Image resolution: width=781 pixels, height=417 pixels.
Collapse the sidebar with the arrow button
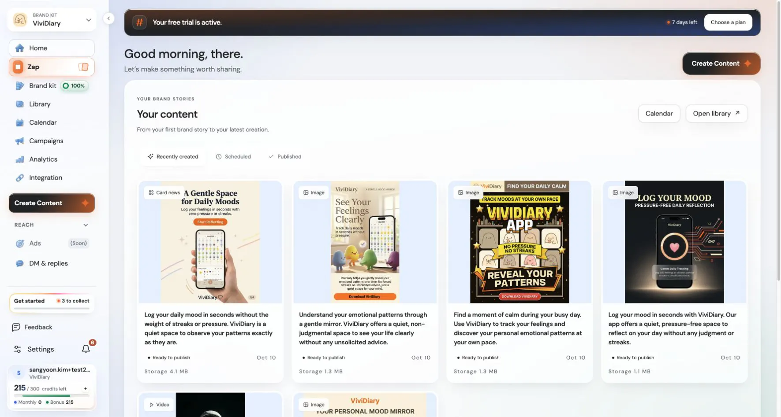[108, 18]
